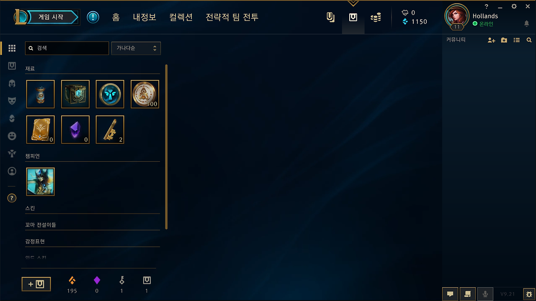Expand the 스킨 section header
536x301 pixels.
point(92,208)
